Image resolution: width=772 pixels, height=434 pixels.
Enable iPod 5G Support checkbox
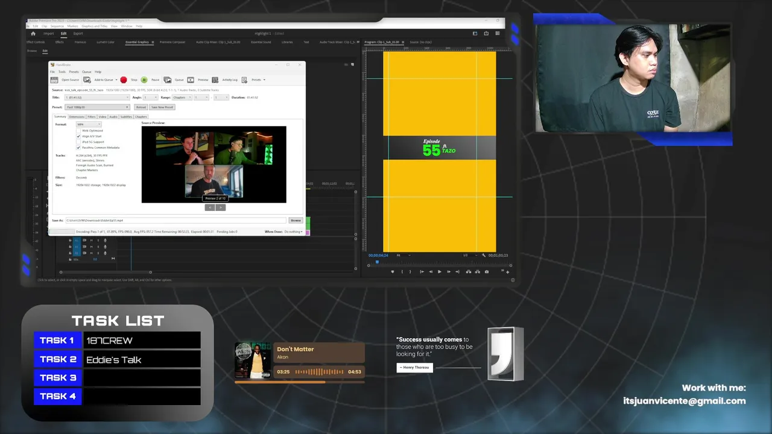(x=78, y=142)
